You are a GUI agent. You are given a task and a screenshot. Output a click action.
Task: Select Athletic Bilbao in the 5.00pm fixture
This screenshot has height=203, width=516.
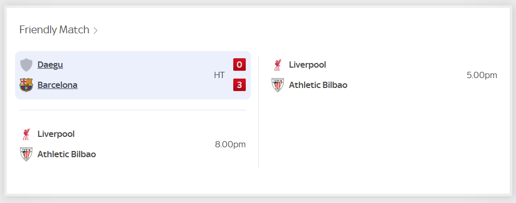coord(318,85)
